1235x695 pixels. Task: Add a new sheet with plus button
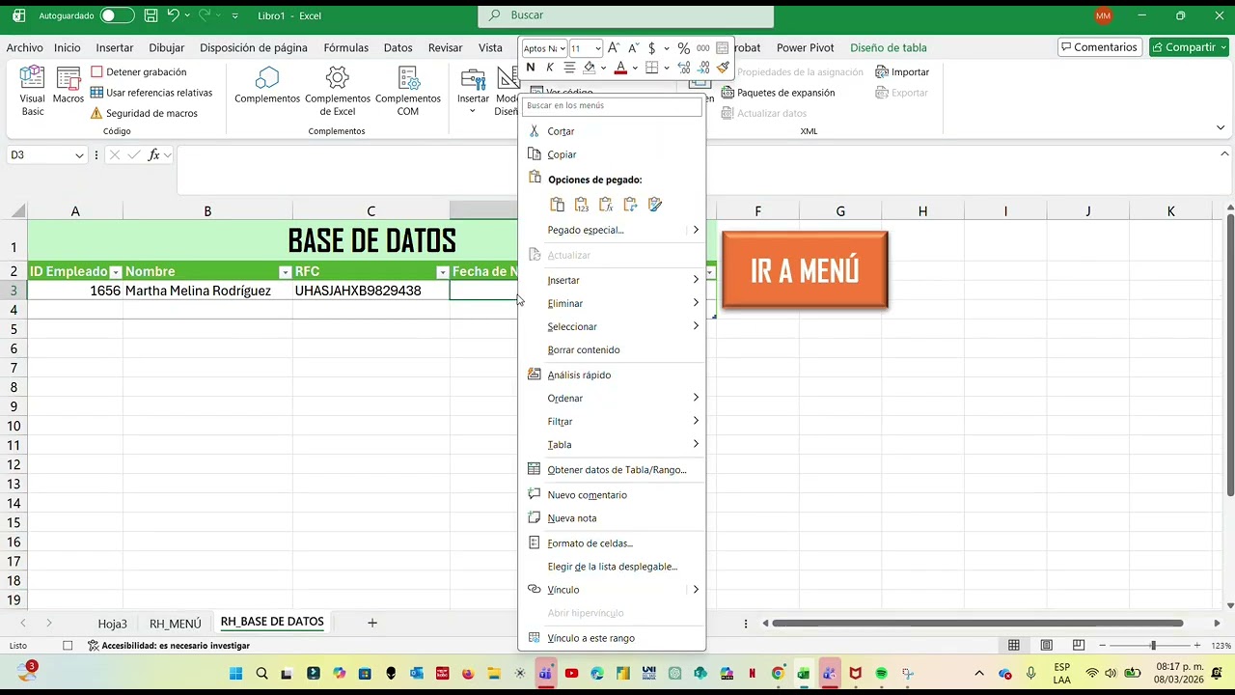(372, 624)
